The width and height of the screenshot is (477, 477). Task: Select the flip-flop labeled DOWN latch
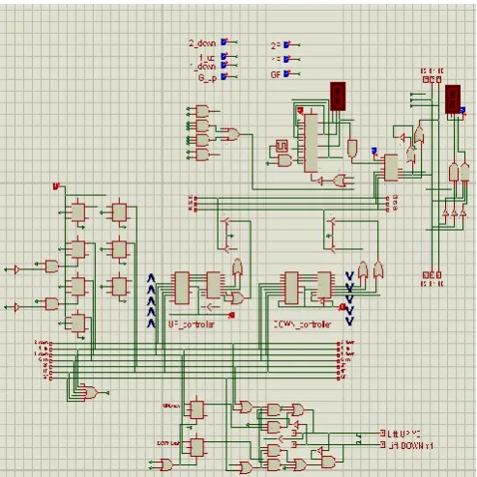196,448
